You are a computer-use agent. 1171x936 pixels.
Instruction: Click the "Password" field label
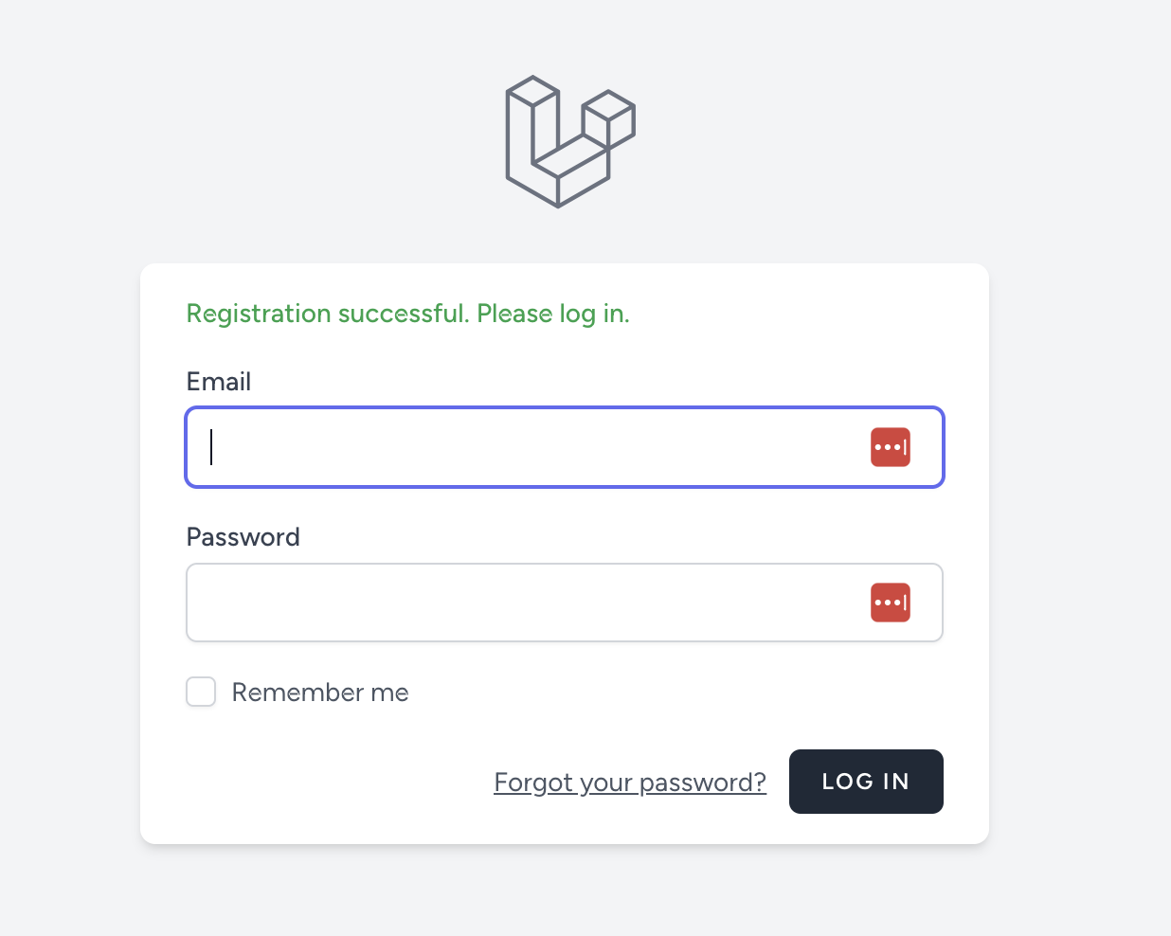pyautogui.click(x=243, y=537)
